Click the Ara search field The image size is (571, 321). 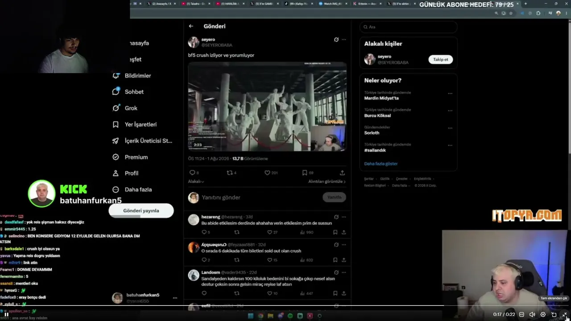pos(408,27)
